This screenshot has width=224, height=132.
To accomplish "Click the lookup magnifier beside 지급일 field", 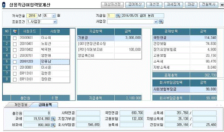I will (x=118, y=16).
